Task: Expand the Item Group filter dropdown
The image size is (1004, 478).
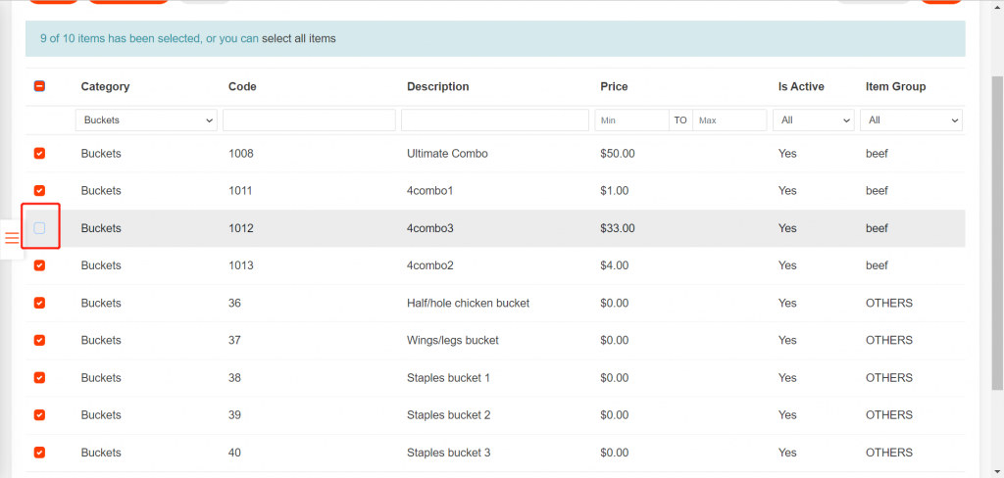Action: (910, 120)
